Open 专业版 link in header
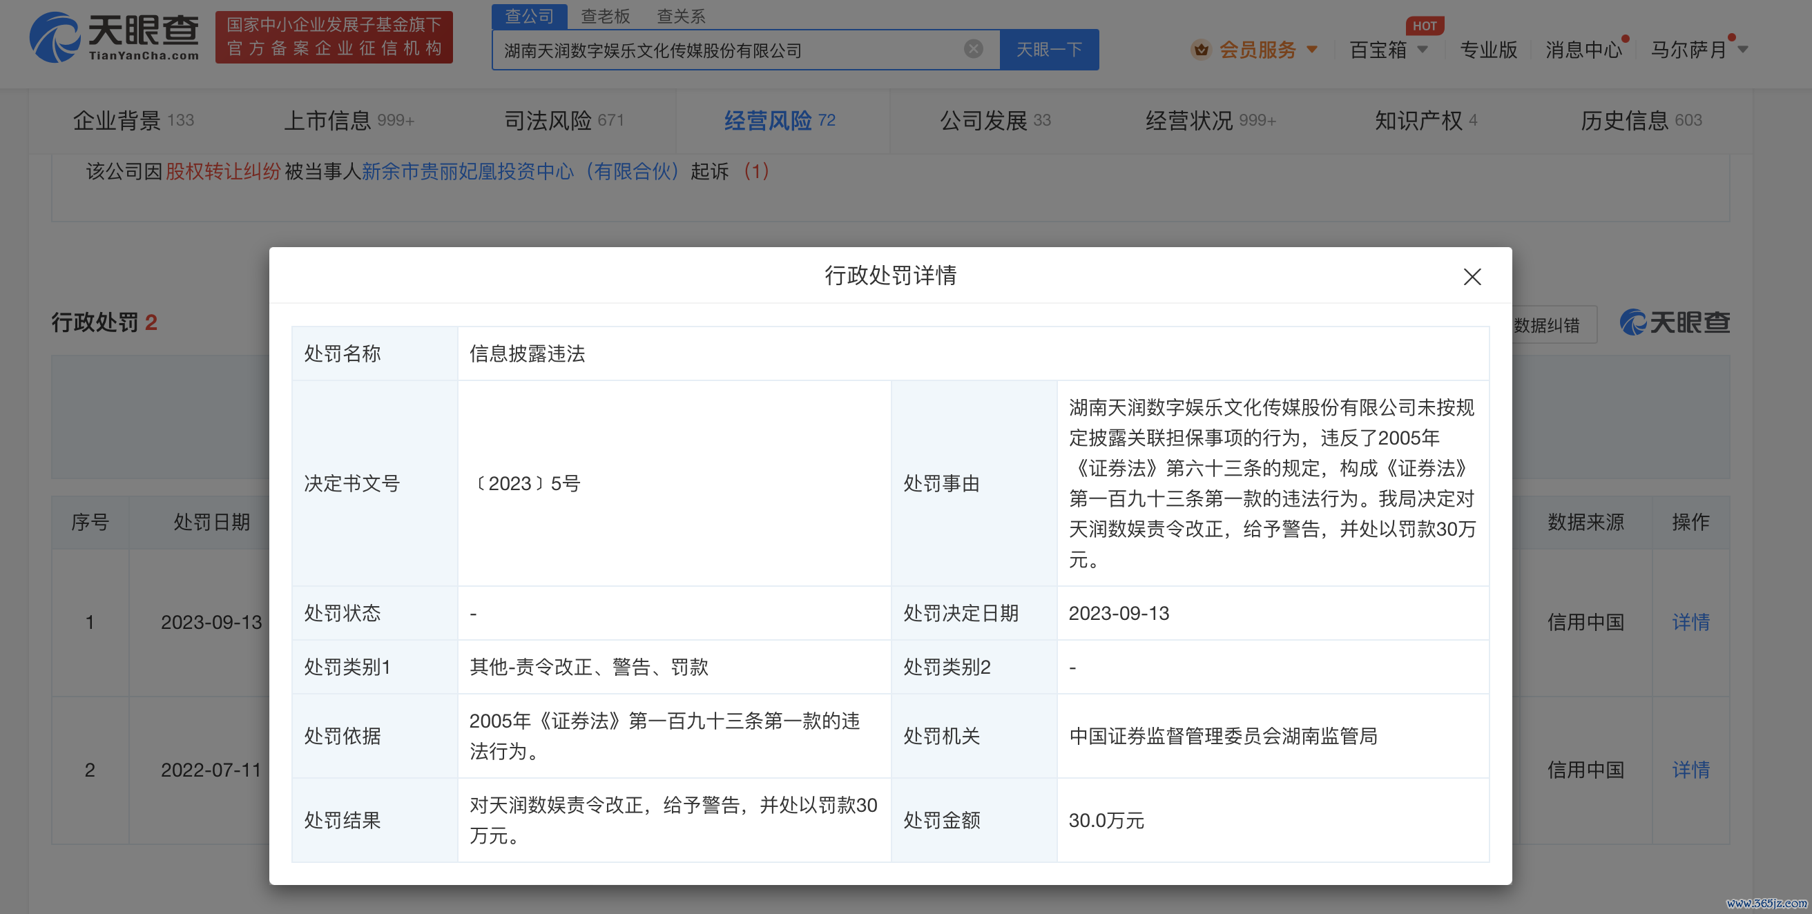Image resolution: width=1812 pixels, height=914 pixels. [1488, 50]
